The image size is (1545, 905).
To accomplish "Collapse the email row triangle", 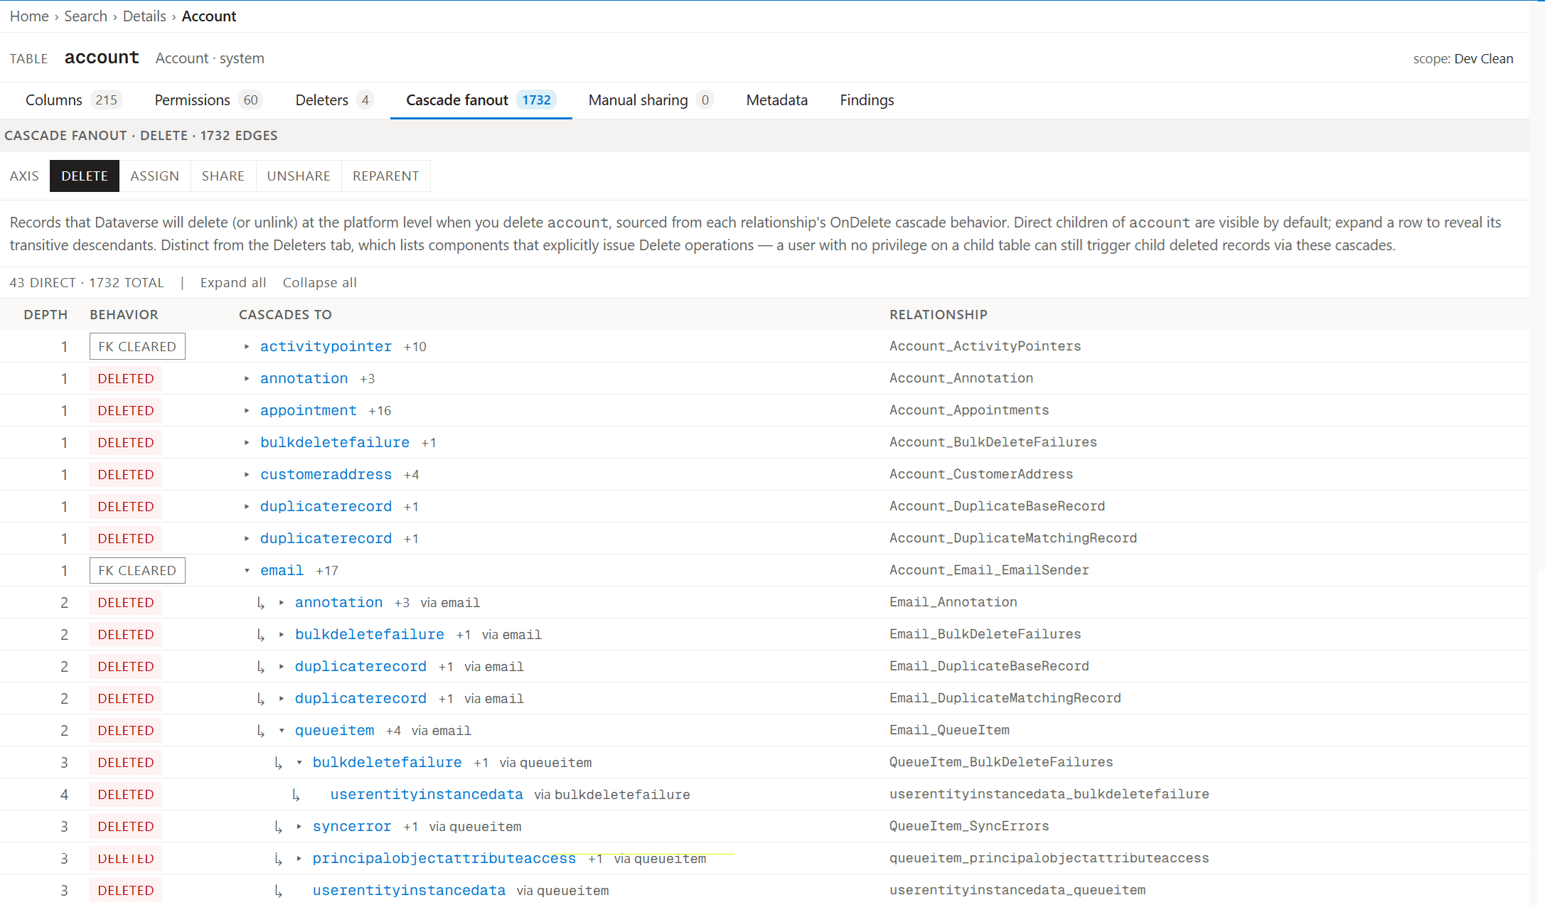I will pyautogui.click(x=247, y=571).
